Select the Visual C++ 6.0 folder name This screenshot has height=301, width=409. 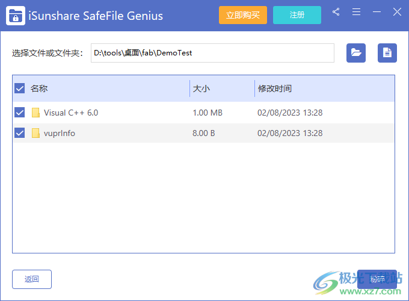click(x=71, y=113)
